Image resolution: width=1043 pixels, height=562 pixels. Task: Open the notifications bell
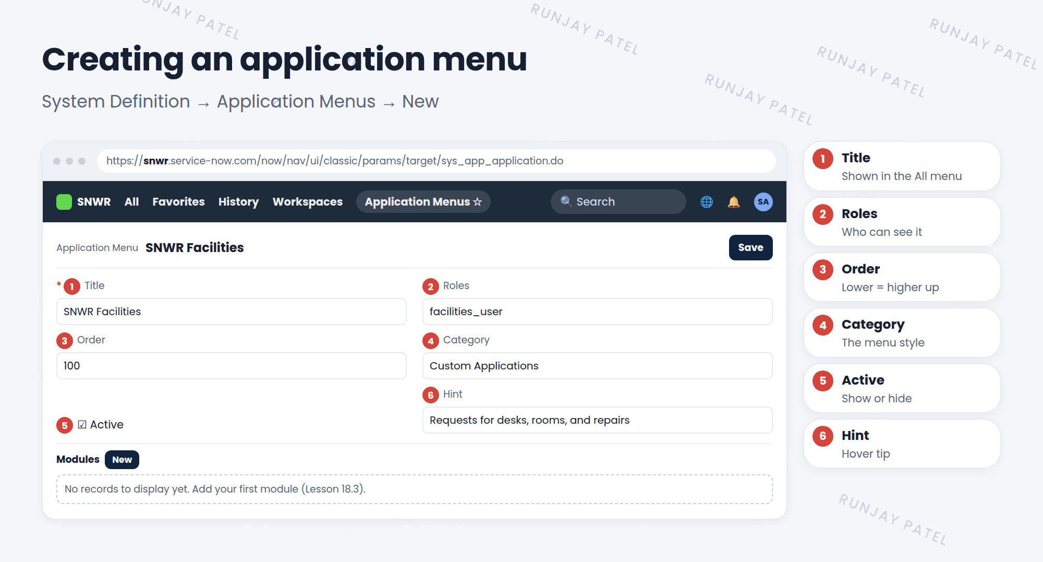coord(734,202)
